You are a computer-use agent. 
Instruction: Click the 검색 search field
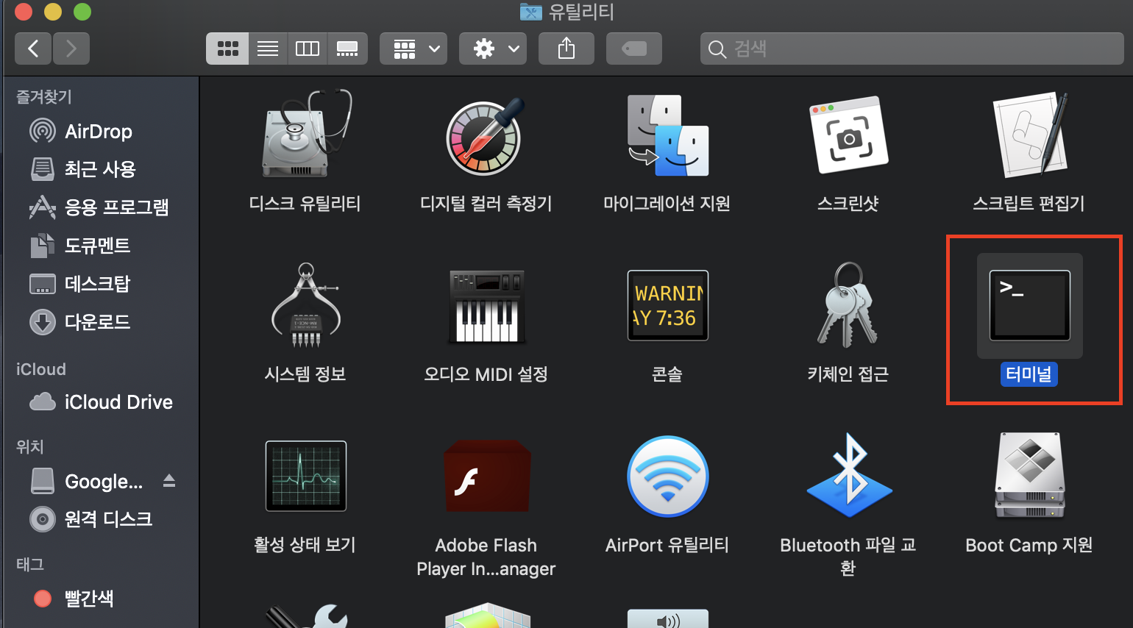[912, 49]
